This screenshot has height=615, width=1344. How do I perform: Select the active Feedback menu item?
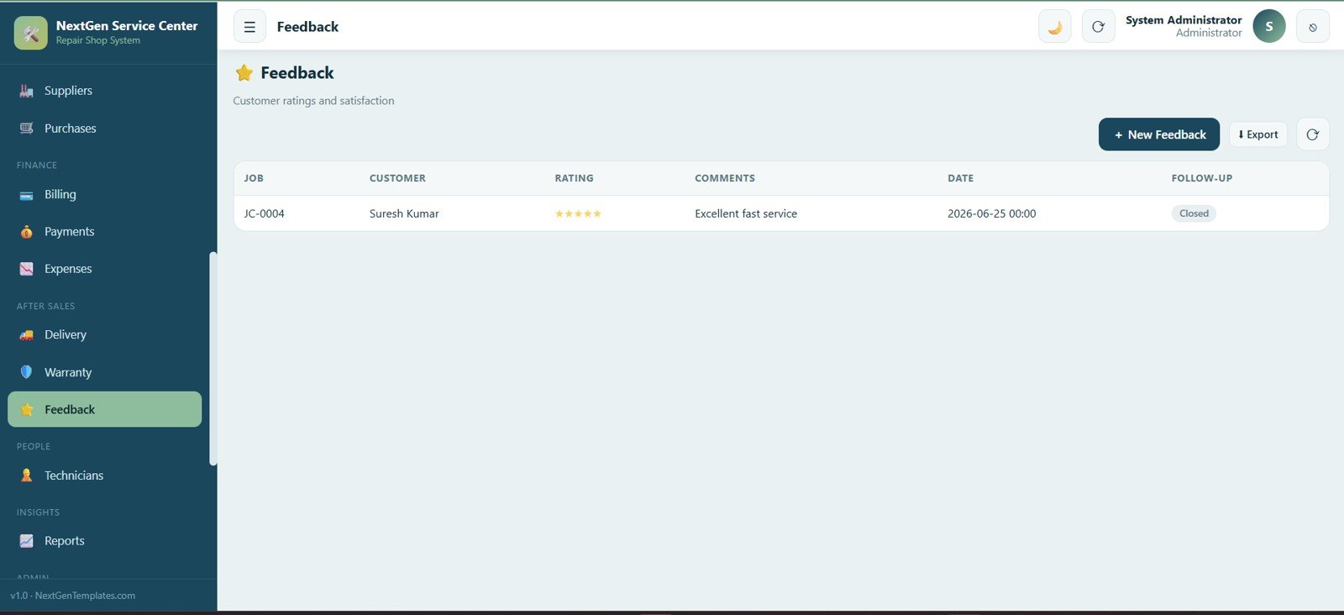point(104,410)
